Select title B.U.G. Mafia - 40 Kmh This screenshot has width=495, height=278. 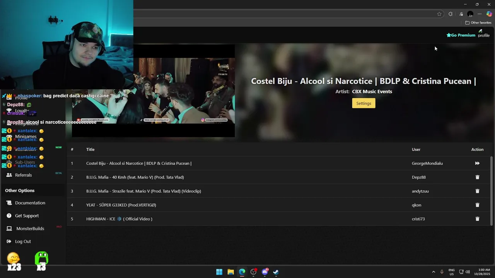tap(135, 177)
